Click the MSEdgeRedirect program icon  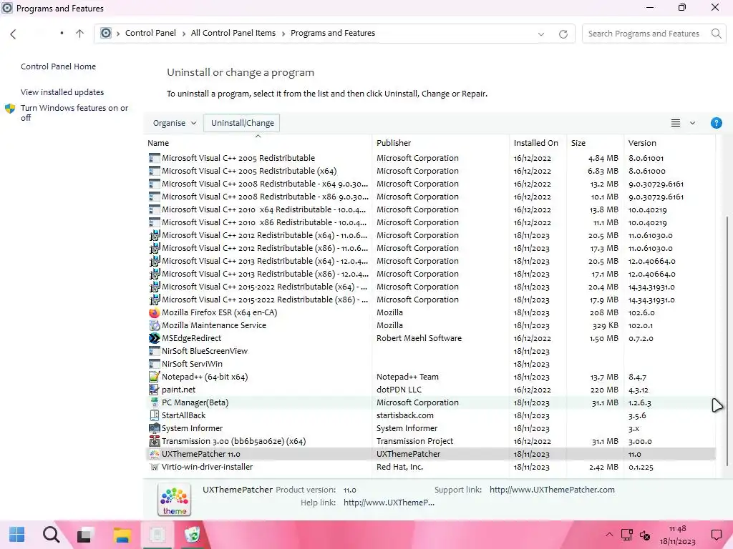click(155, 338)
